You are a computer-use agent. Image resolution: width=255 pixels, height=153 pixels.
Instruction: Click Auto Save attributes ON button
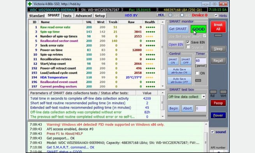point(179,71)
